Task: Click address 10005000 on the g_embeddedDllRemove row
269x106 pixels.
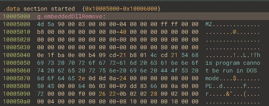Action: 17,17
